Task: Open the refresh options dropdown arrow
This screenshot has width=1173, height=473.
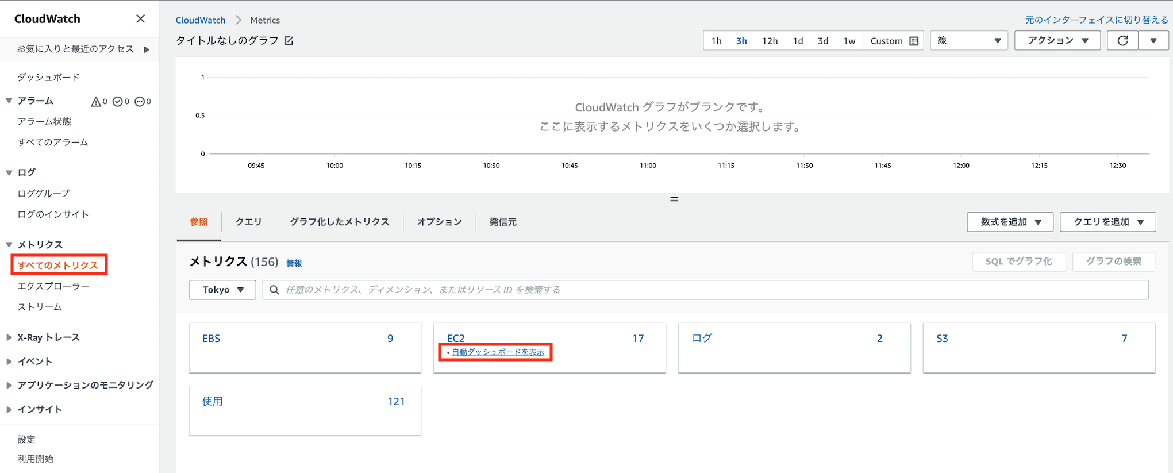Action: tap(1153, 41)
